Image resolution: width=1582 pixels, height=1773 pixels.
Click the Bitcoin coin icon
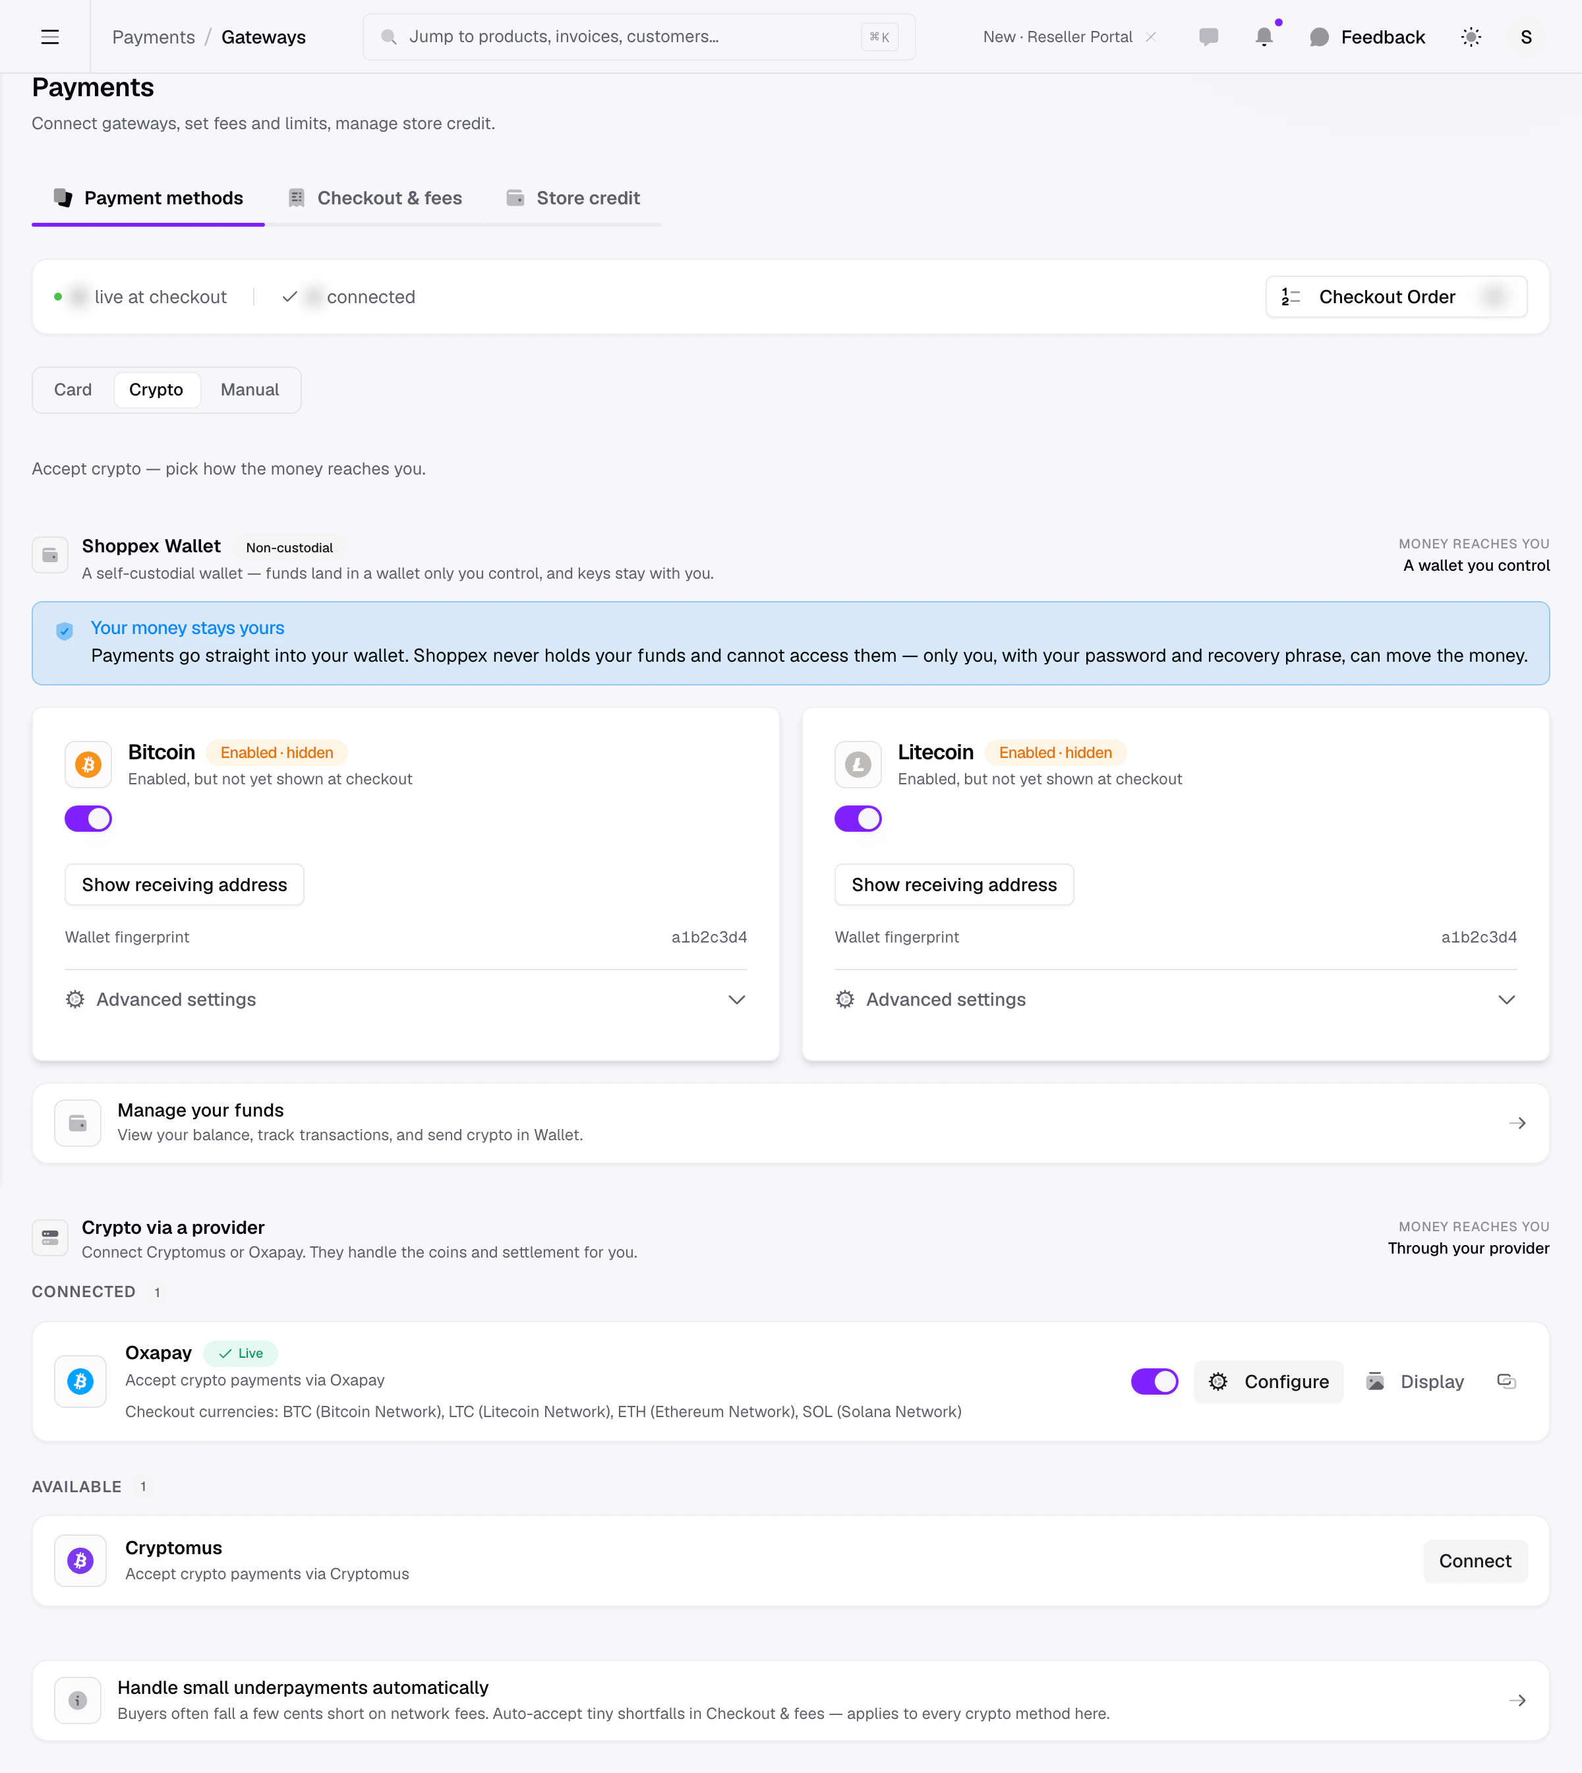(88, 764)
